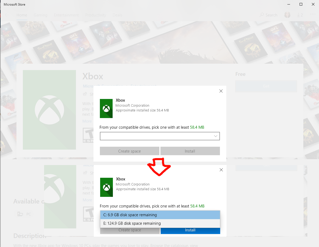The width and height of the screenshot is (319, 247).
Task: Click the blue Install button
Action: coord(190,230)
